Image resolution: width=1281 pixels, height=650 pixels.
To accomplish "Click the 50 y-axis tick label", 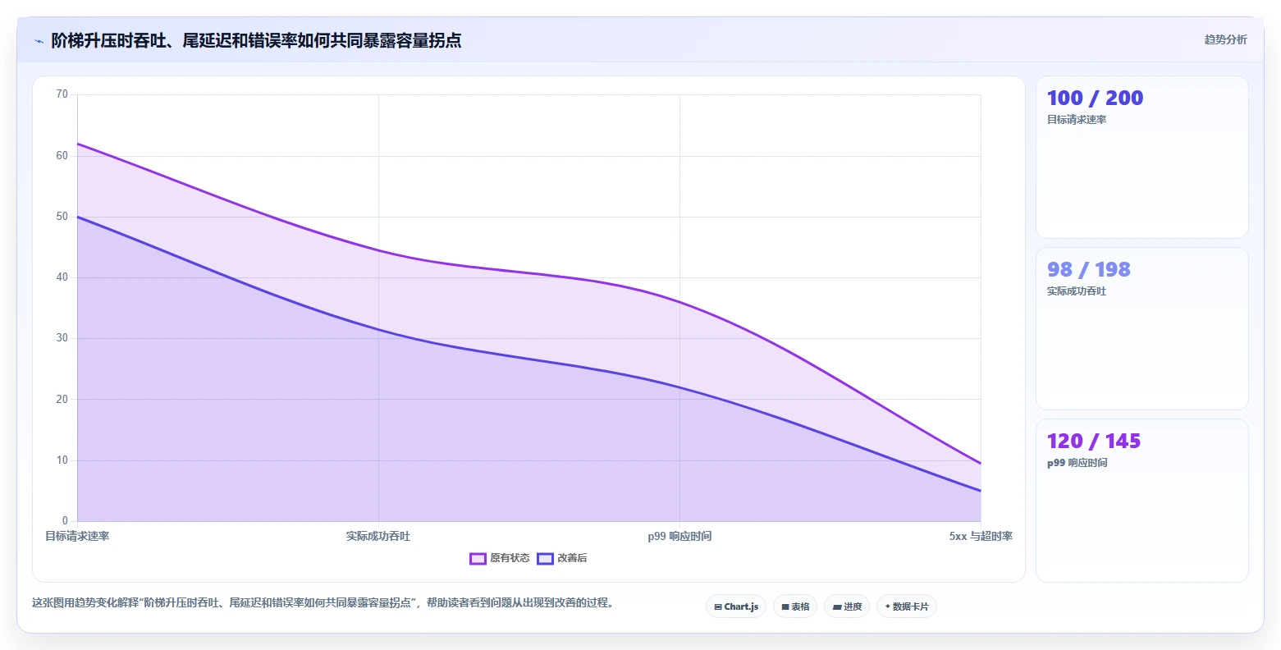I will [62, 217].
